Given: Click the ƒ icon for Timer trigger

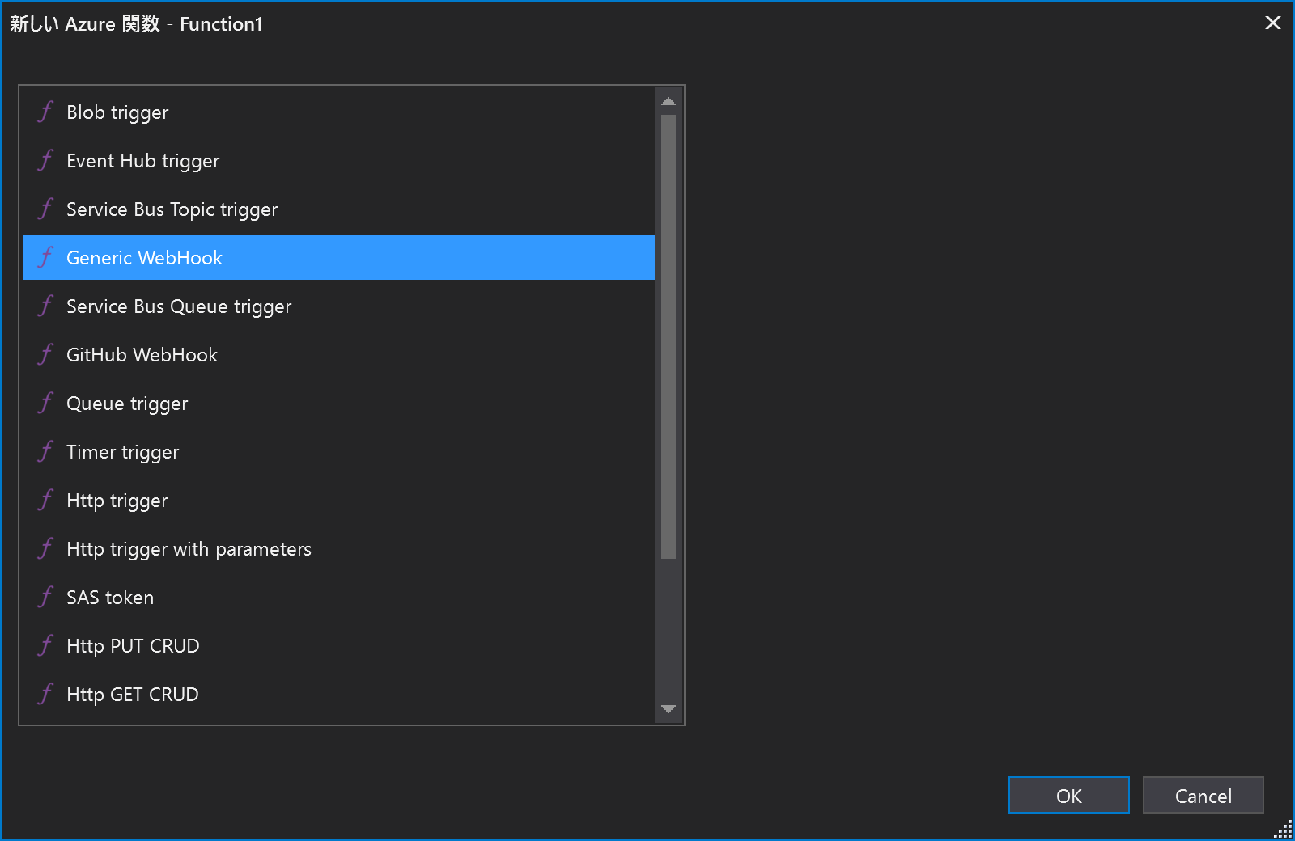Looking at the screenshot, I should tap(45, 451).
